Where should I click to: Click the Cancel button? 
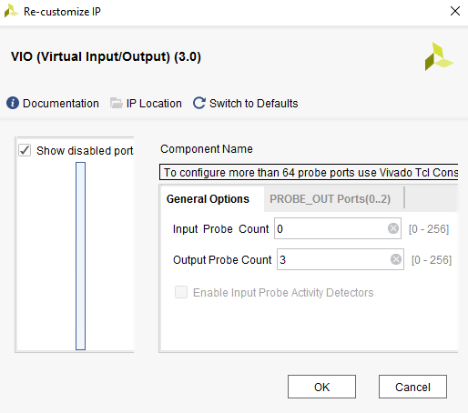tap(412, 387)
